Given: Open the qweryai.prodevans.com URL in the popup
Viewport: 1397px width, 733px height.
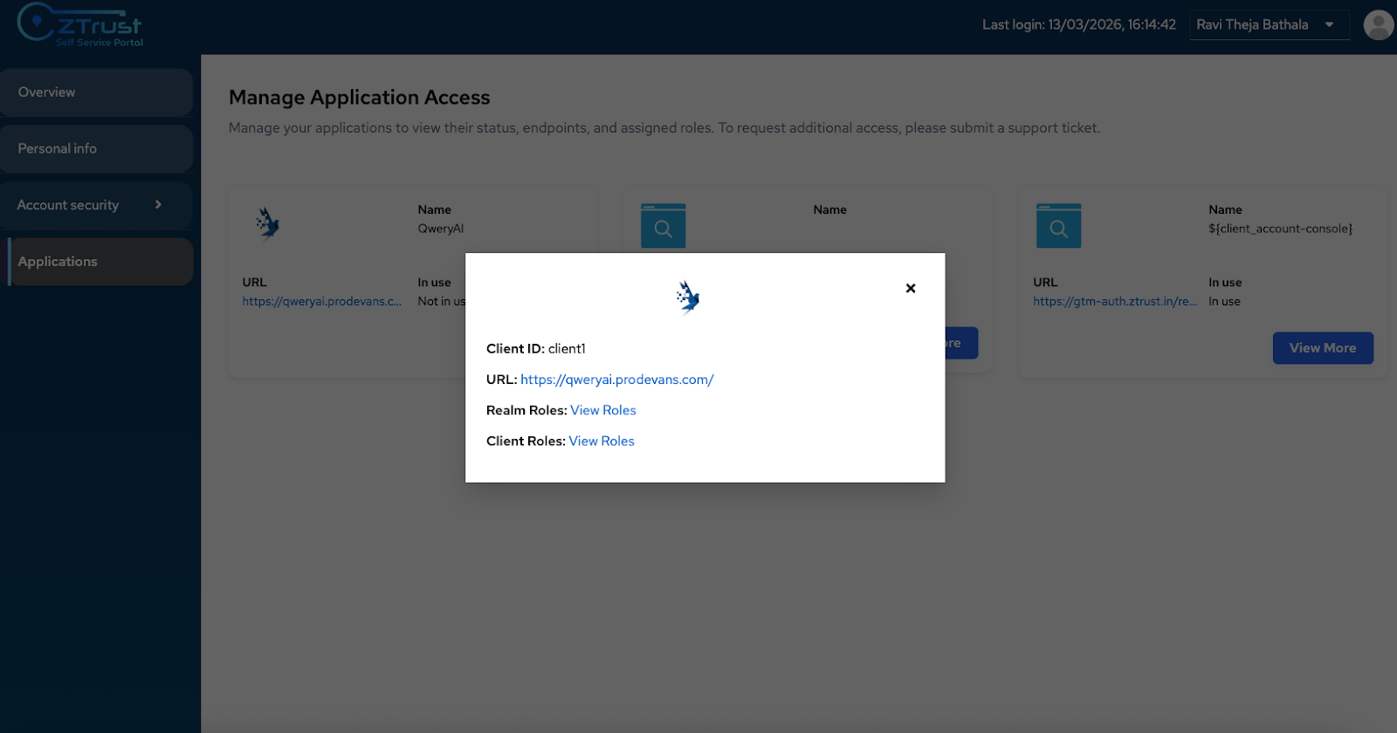Looking at the screenshot, I should tap(616, 380).
